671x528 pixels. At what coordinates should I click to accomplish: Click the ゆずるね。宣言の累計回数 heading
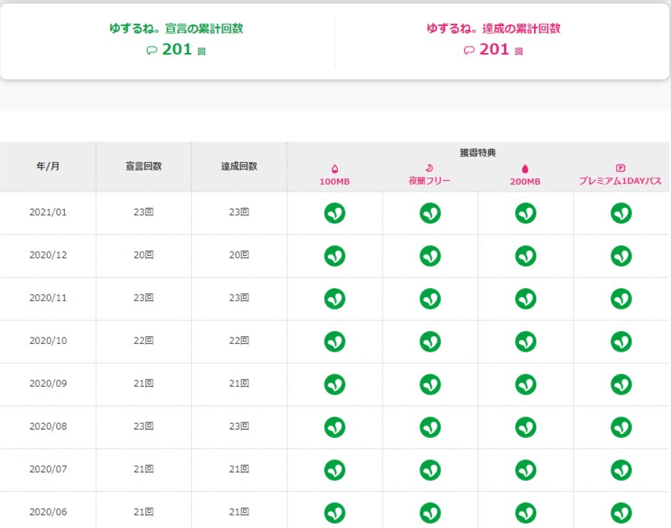tap(176, 29)
